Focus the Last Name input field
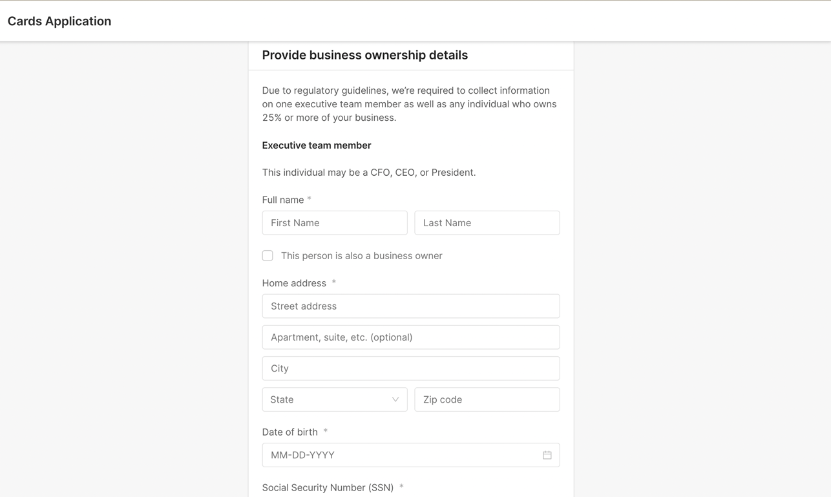Viewport: 831px width, 497px height. pos(487,222)
